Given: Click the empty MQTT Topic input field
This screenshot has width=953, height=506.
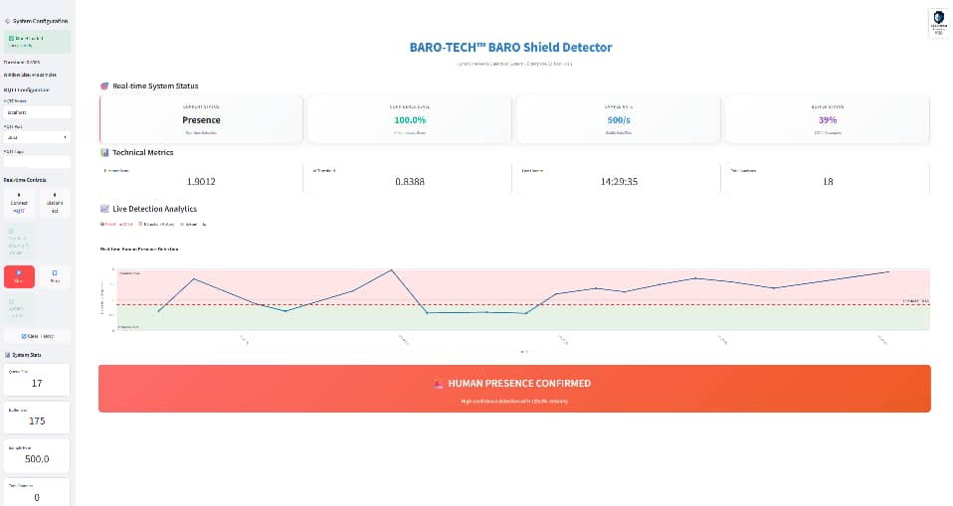Looking at the screenshot, I should click(36, 162).
